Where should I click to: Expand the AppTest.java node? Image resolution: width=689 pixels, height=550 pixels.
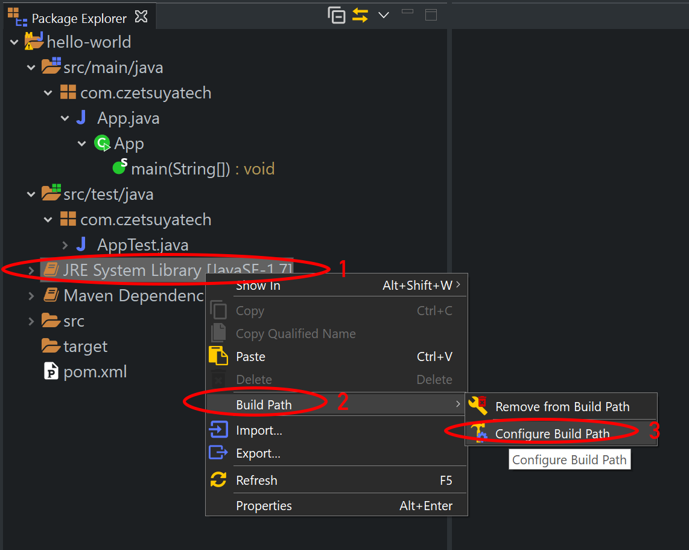[x=64, y=245]
